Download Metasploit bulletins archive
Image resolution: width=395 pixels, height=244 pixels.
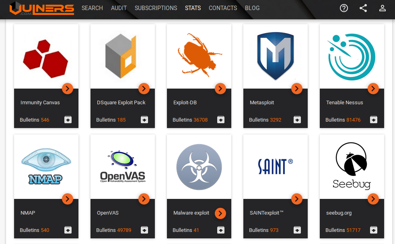(x=297, y=120)
